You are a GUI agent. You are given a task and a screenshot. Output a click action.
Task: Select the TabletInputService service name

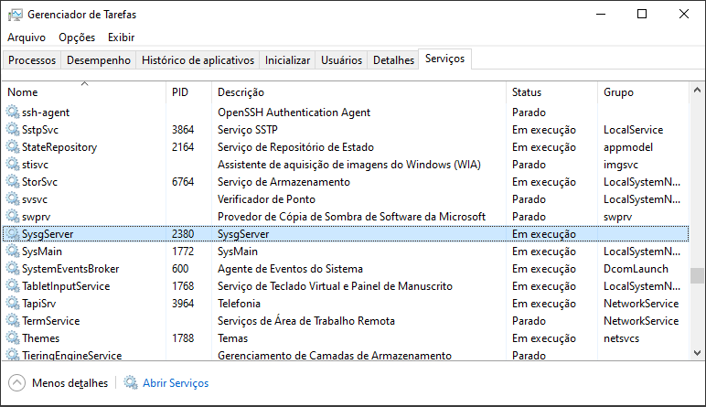66,286
